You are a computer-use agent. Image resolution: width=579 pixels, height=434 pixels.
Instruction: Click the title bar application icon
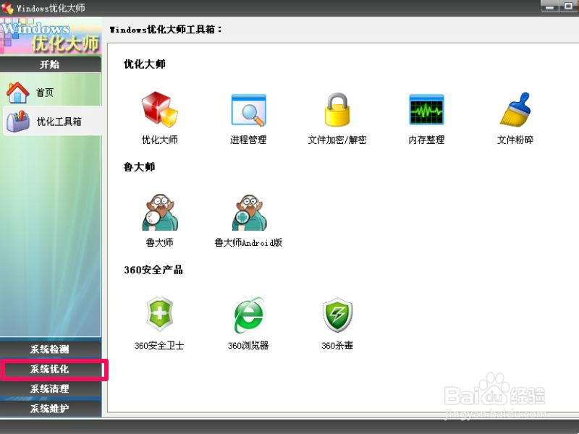pos(7,7)
